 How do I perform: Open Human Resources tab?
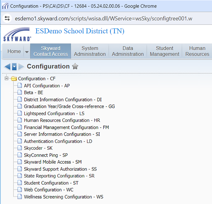point(197,51)
